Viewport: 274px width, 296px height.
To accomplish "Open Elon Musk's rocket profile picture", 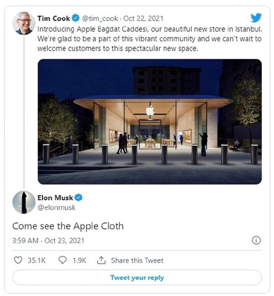I will (24, 202).
